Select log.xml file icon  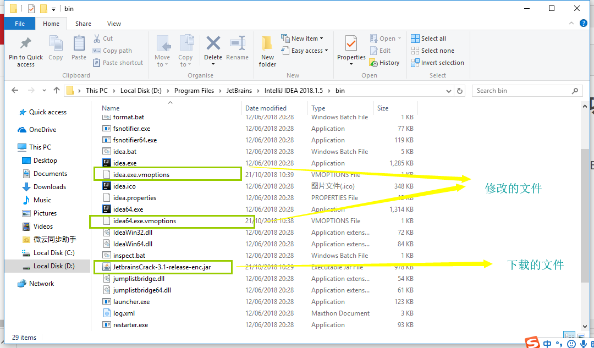coord(107,313)
